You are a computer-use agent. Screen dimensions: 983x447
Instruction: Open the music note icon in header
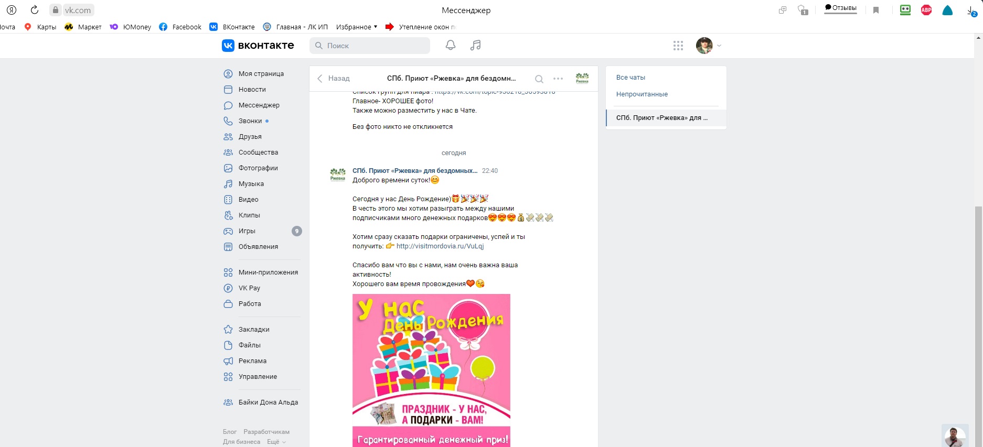[x=476, y=46]
